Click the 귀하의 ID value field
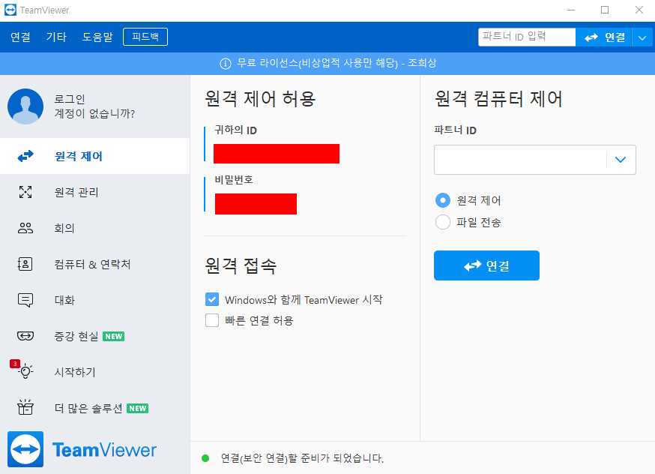655x474 pixels. pyautogui.click(x=276, y=154)
